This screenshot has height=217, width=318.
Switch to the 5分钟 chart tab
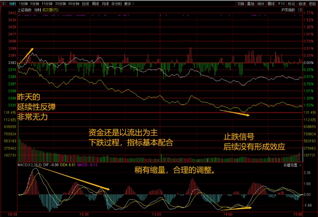point(34,3)
